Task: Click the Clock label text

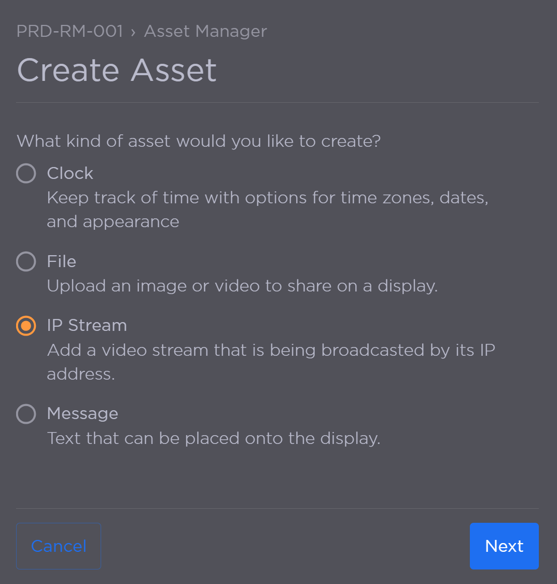Action: coord(69,173)
